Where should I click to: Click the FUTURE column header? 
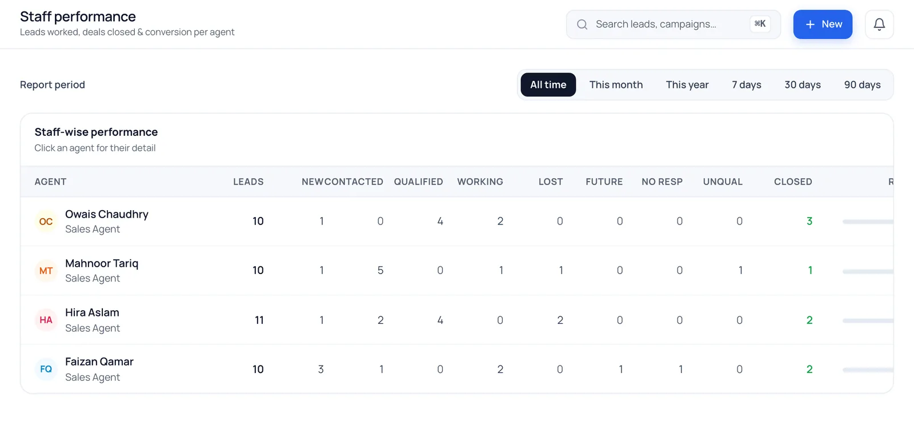(x=604, y=182)
